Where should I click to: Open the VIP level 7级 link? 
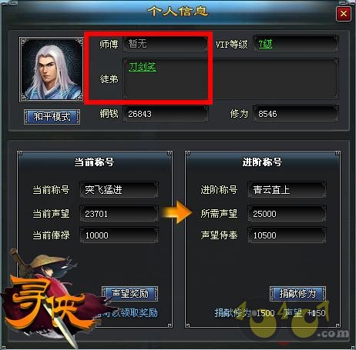pyautogui.click(x=265, y=44)
